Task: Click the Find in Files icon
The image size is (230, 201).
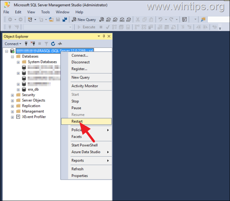Action: [x=203, y=19]
